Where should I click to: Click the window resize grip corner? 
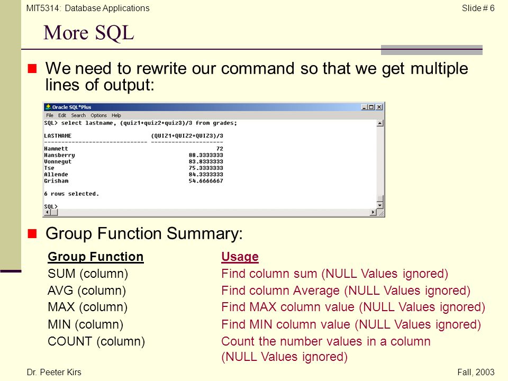coord(380,213)
